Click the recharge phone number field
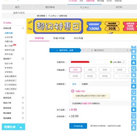The image size is (137, 131). [x=98, y=62]
